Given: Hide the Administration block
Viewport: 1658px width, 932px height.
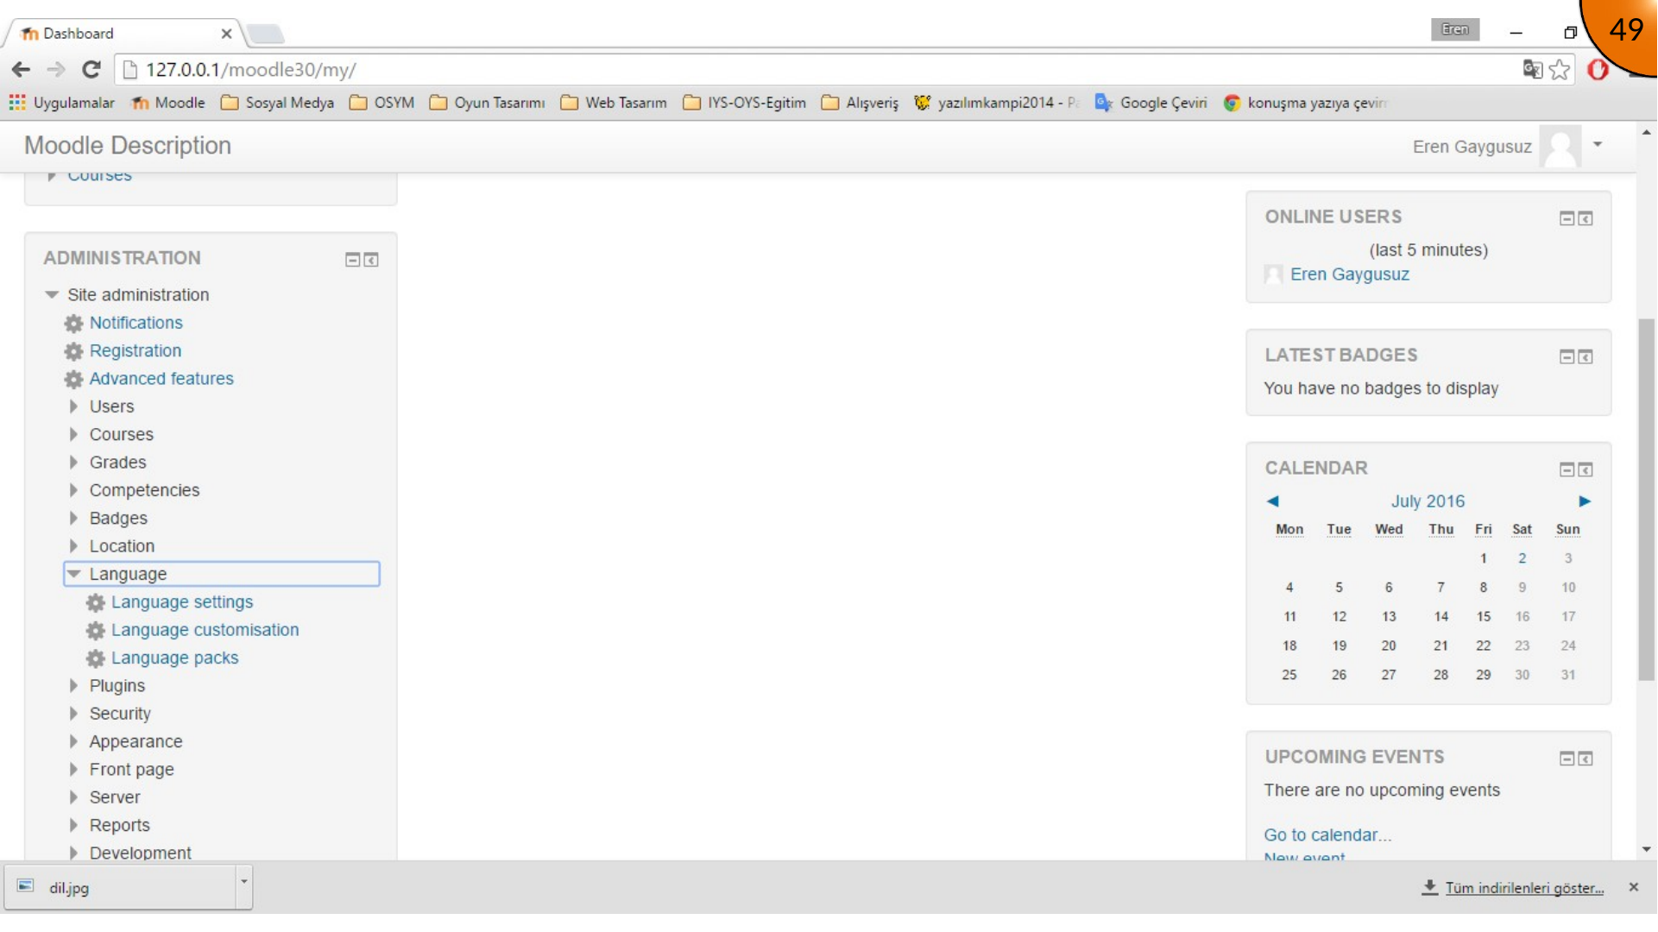Looking at the screenshot, I should point(352,260).
